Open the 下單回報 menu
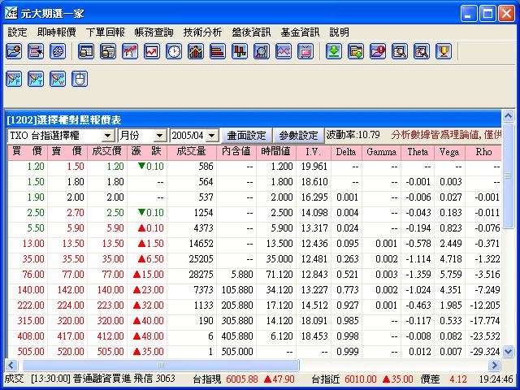The width and height of the screenshot is (520, 390). [x=105, y=32]
